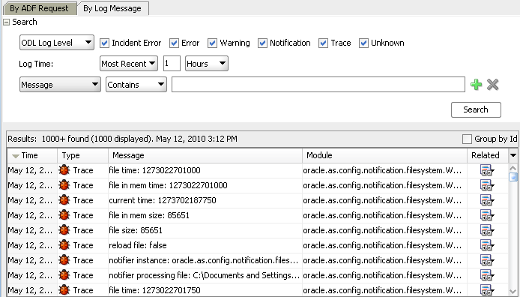Select 'file time: 1273022701750' message cell
The width and height of the screenshot is (520, 297).
[205, 290]
